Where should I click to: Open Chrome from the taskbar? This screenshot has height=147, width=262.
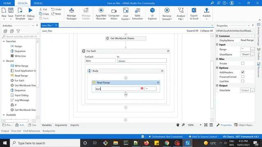click(167, 143)
